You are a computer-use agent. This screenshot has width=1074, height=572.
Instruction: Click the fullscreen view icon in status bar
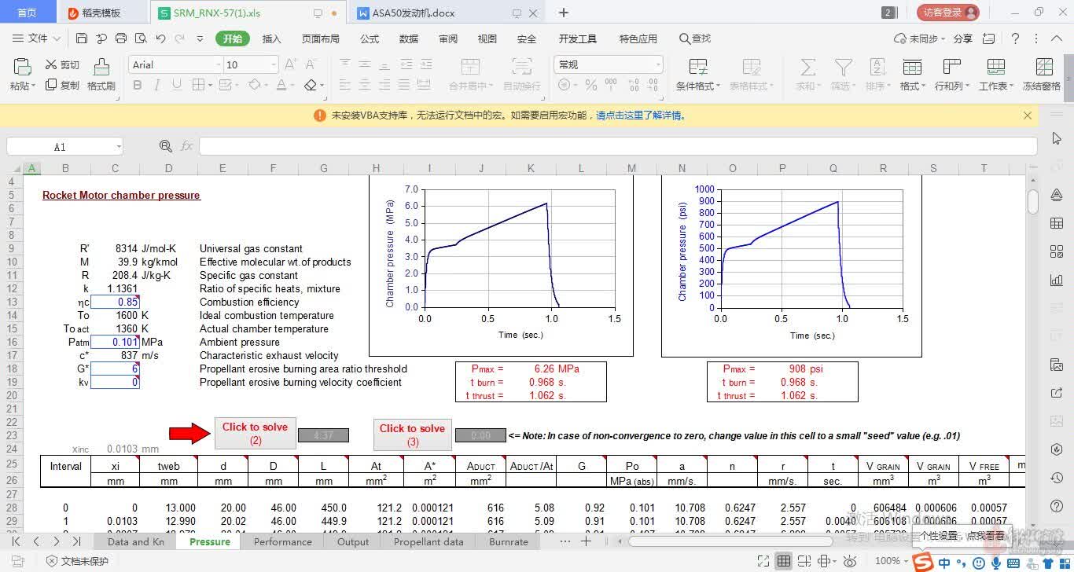[763, 561]
